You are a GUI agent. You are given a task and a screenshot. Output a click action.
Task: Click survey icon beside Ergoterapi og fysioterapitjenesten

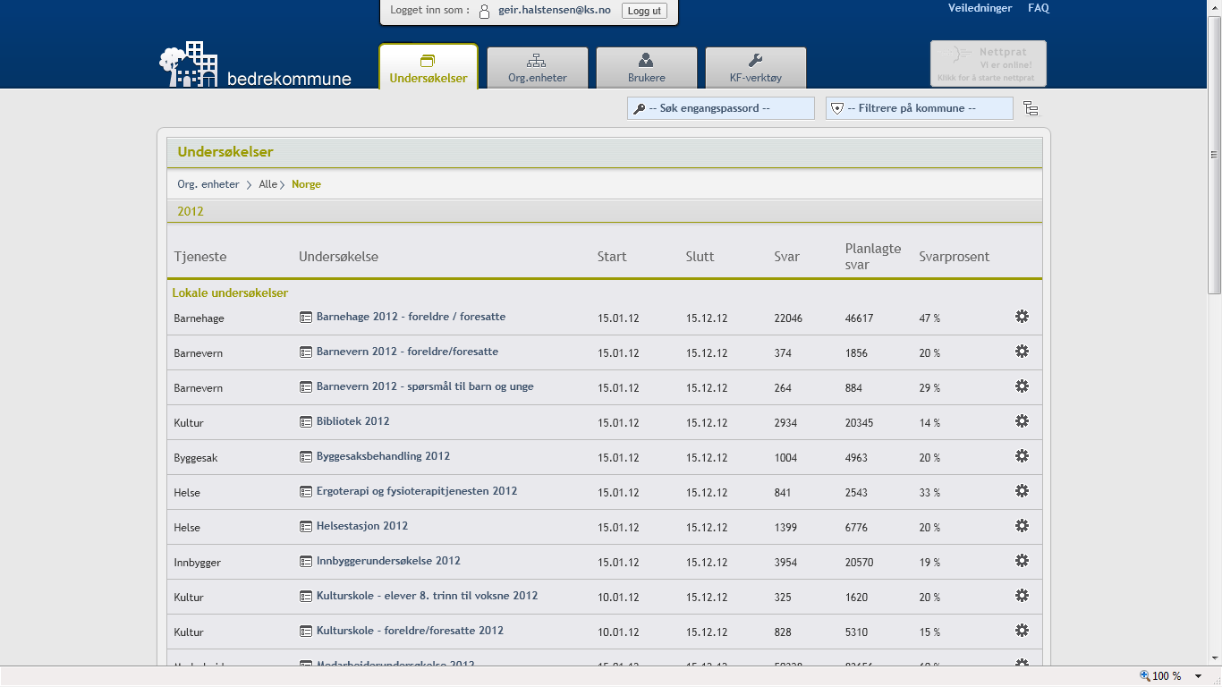(306, 491)
